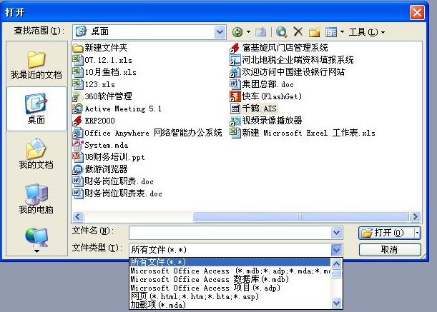Select the 视频录像播放器 shortcut icon

tap(235, 121)
